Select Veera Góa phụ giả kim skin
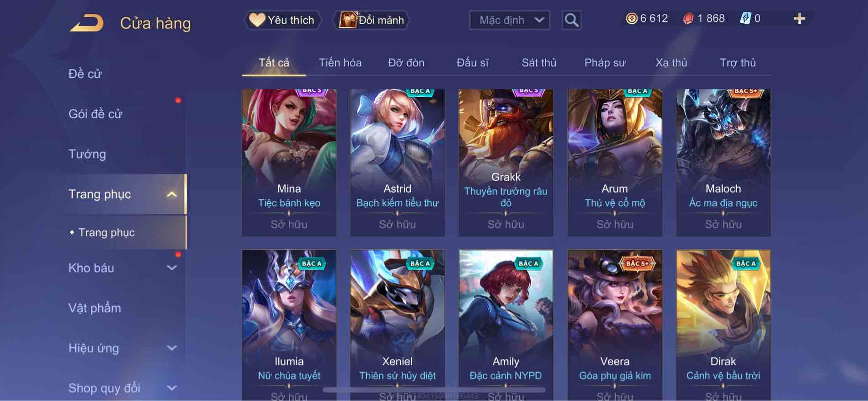Image resolution: width=868 pixels, height=401 pixels. 614,325
